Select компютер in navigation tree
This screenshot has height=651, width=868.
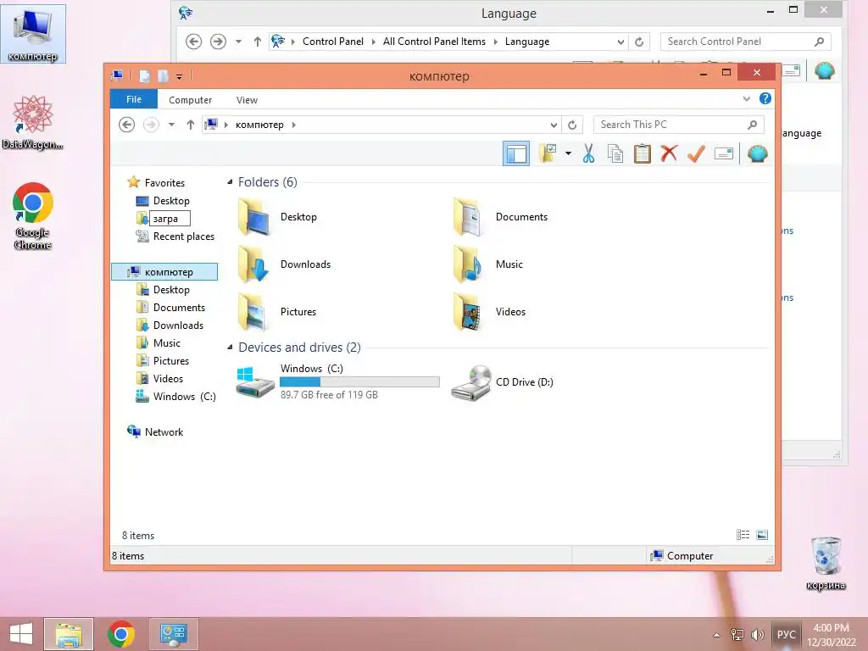point(164,272)
